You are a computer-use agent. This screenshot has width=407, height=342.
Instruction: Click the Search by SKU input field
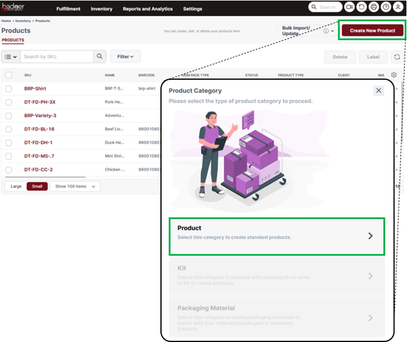[57, 57]
